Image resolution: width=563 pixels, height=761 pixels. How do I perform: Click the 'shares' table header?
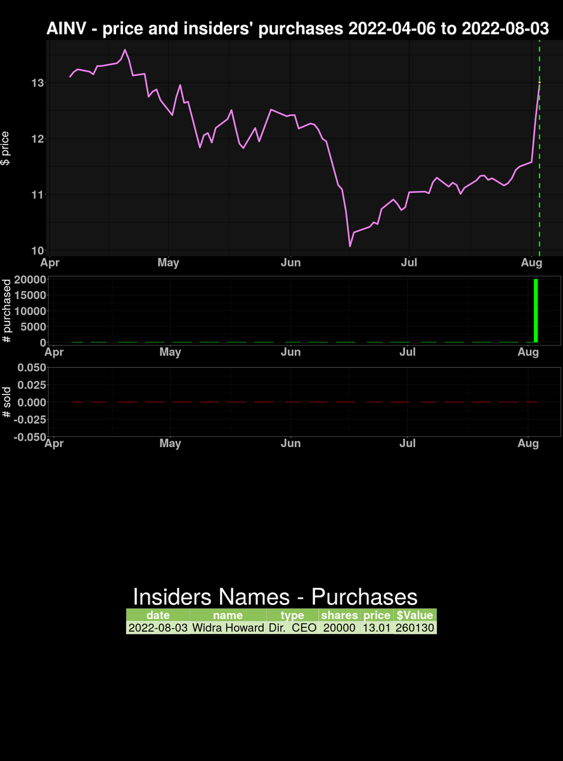(339, 615)
